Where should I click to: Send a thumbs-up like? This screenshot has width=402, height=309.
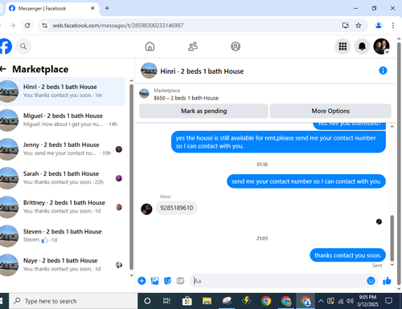tap(387, 281)
